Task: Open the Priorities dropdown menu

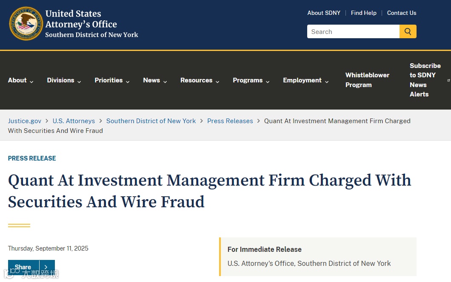Action: point(112,80)
